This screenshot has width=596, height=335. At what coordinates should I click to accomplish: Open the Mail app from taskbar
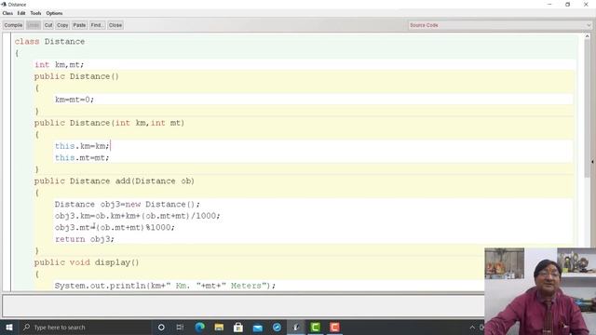pyautogui.click(x=258, y=327)
